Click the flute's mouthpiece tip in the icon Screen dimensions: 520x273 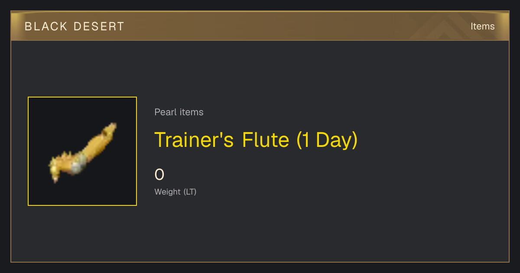coord(111,128)
